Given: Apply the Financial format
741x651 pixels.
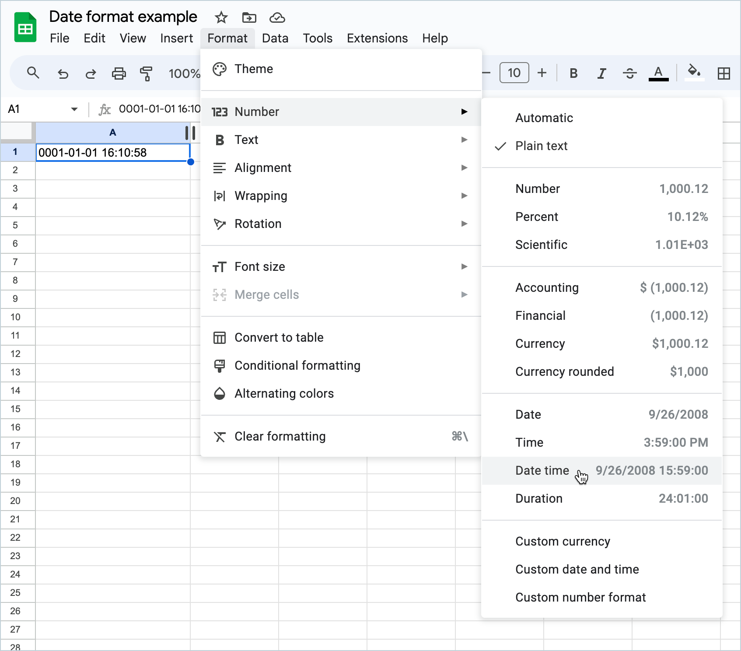Looking at the screenshot, I should coord(602,316).
